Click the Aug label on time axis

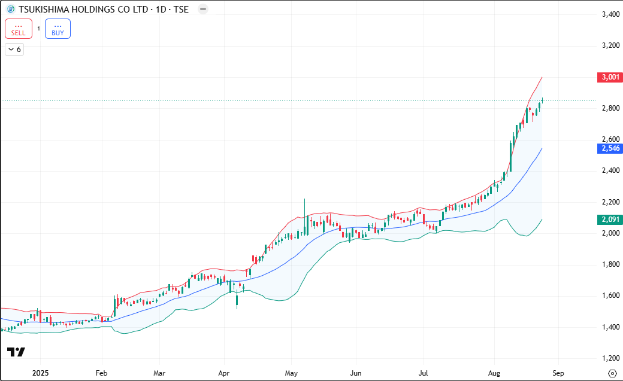494,373
